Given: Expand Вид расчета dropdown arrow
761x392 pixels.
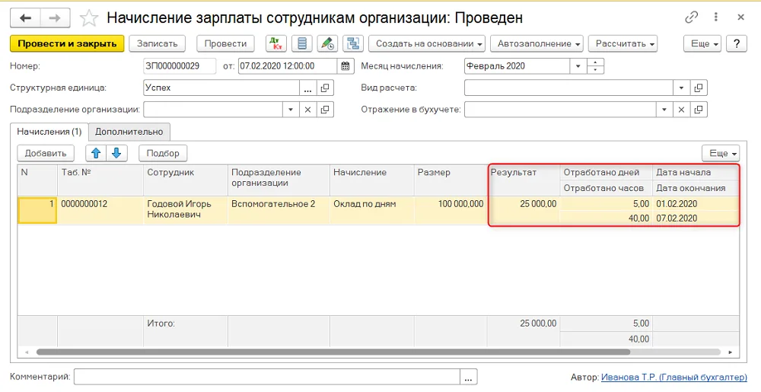Looking at the screenshot, I should coord(681,88).
